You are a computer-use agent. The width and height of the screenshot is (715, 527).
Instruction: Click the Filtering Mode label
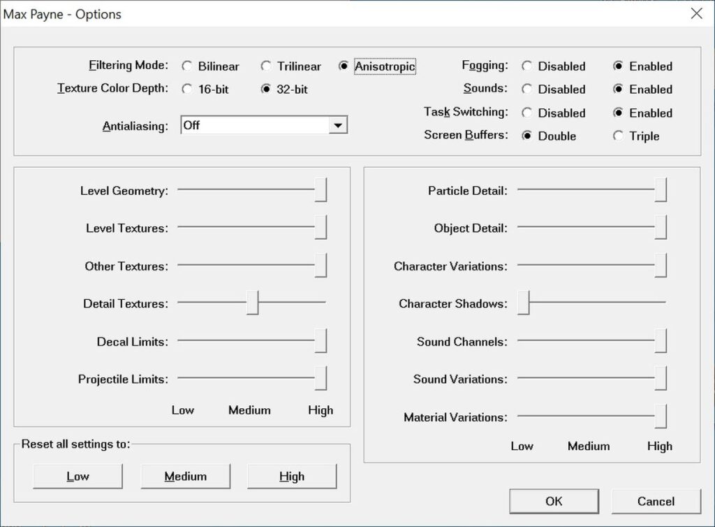pos(128,65)
